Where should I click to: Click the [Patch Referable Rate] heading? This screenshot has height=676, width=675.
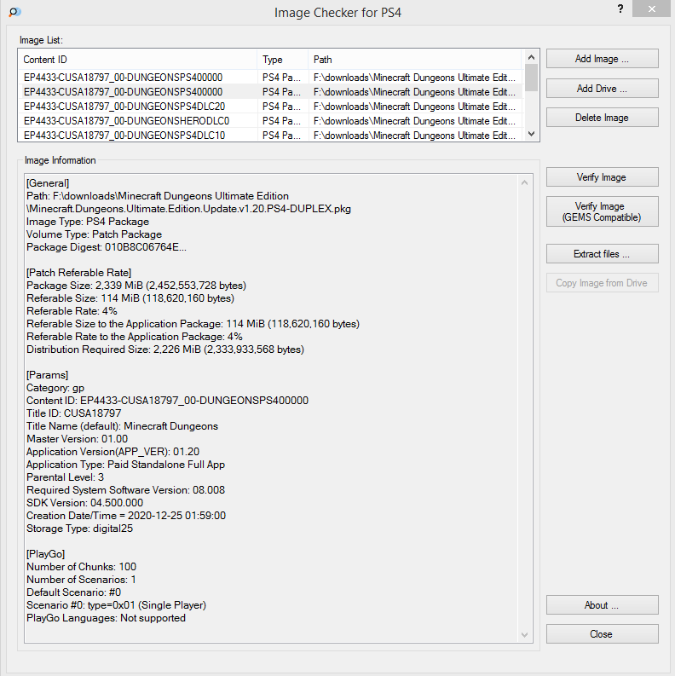coord(79,273)
